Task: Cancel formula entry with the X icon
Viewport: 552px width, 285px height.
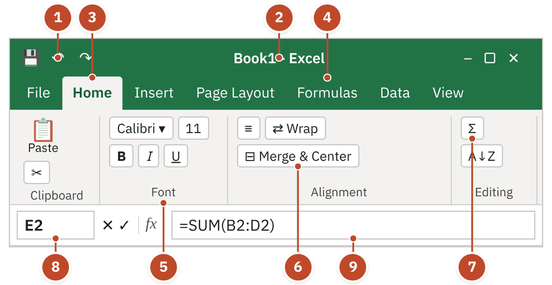Action: click(108, 225)
